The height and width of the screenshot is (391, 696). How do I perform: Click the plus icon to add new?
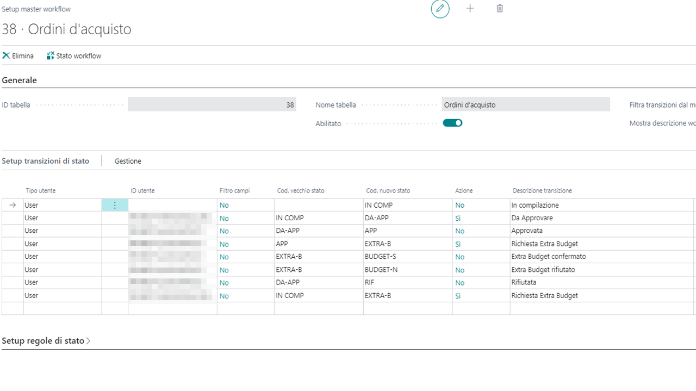(x=470, y=9)
